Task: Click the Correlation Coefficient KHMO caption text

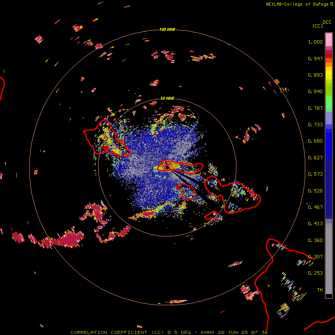Action: [169, 332]
